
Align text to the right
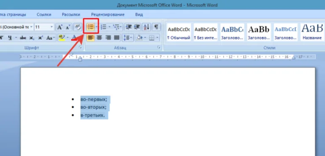pyautogui.click(x=108, y=38)
